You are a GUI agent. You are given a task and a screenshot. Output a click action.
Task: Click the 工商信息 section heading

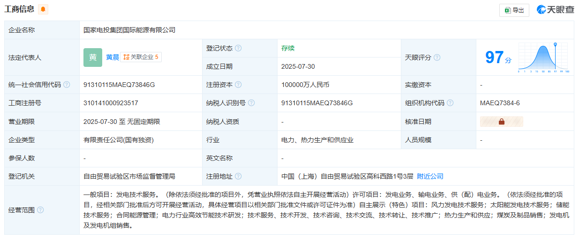(19, 9)
